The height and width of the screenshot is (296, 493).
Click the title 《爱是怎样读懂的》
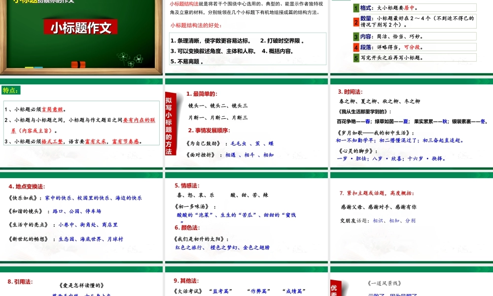(81, 286)
